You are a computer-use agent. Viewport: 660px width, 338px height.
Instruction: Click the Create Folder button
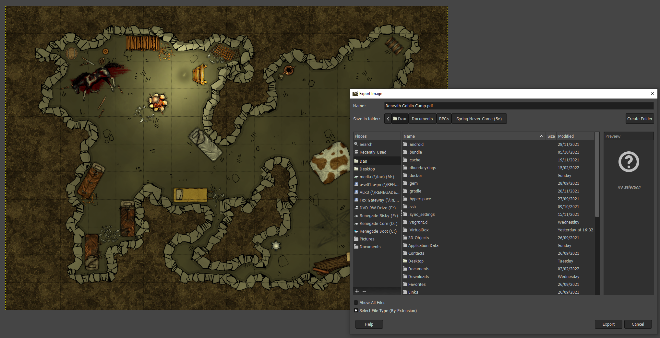point(639,119)
